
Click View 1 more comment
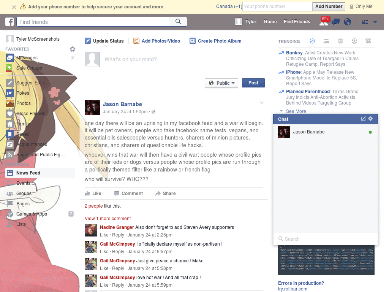(108, 219)
